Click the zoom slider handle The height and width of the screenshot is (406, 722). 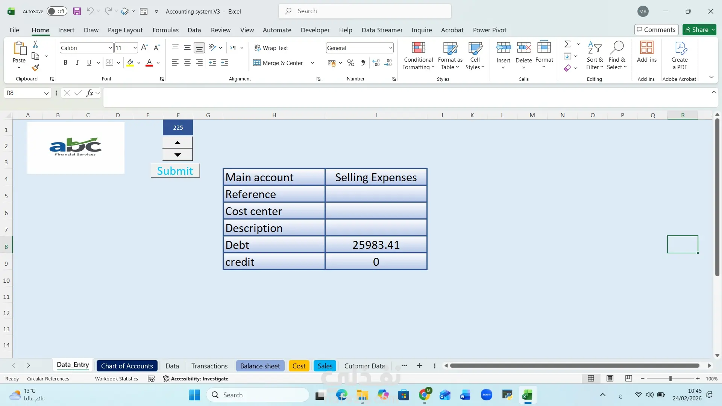pos(670,379)
